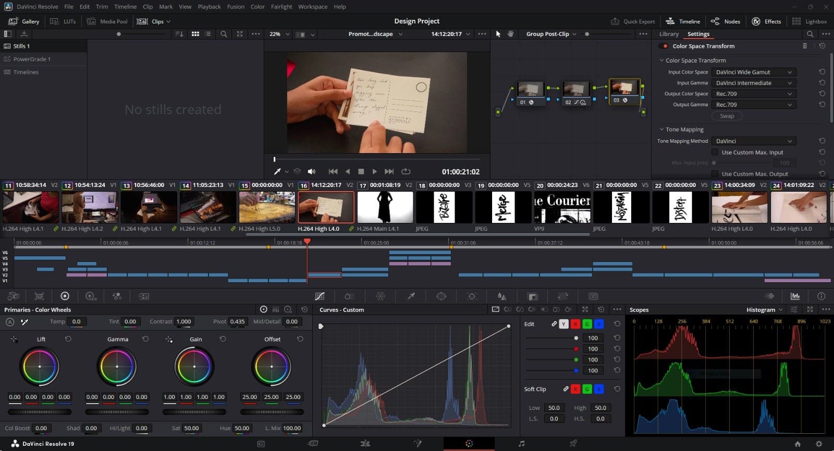Open the Workspace menu
The height and width of the screenshot is (451, 834).
tap(313, 7)
